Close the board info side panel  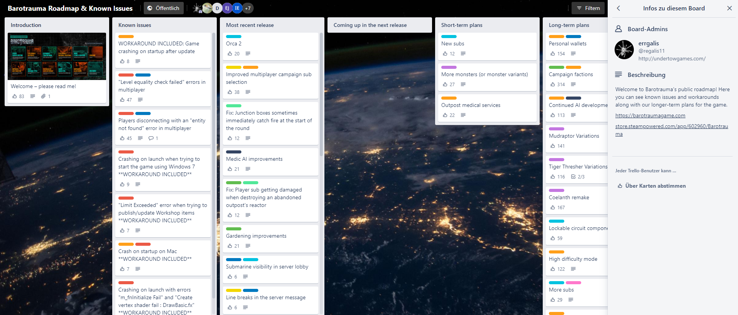730,8
